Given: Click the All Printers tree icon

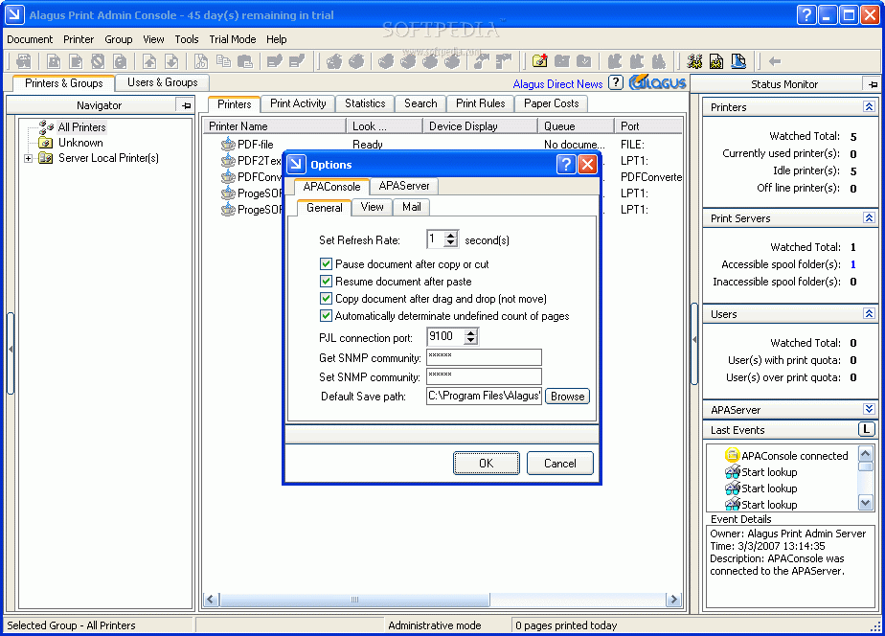Looking at the screenshot, I should 46,127.
